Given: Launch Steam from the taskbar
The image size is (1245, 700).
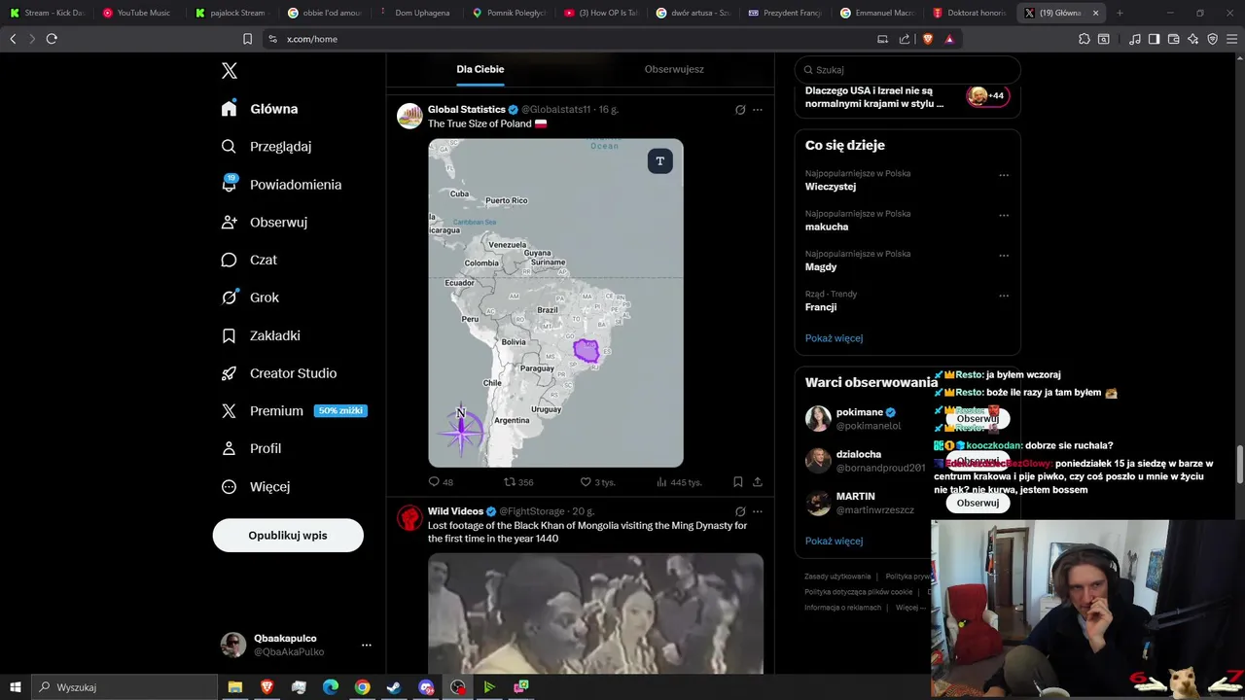Looking at the screenshot, I should tap(394, 687).
